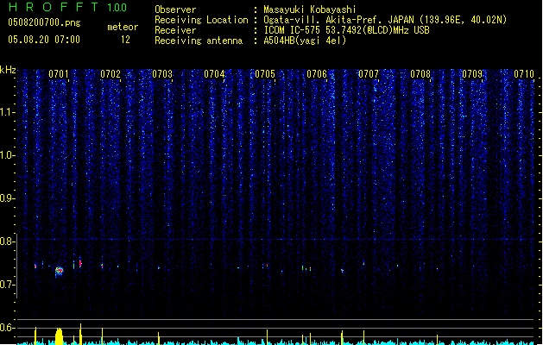This screenshot has width=543, height=345.
Task: Click the meteor count value 12
Action: (x=125, y=40)
